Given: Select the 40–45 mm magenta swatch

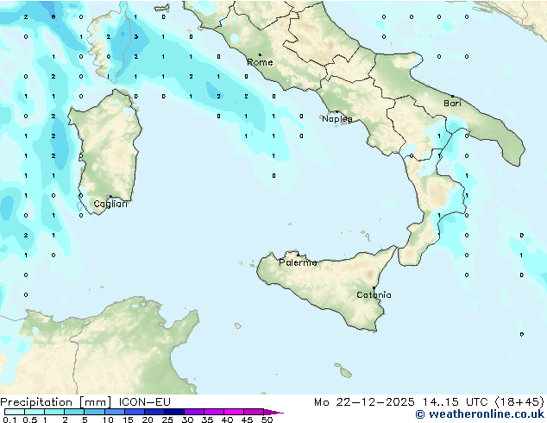Looking at the screenshot, I should tap(234, 412).
